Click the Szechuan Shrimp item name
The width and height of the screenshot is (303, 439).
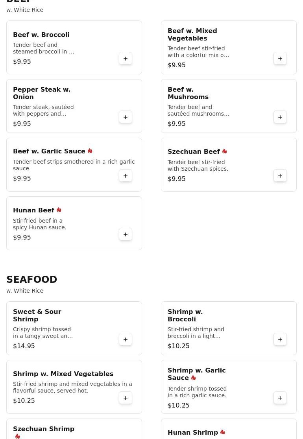point(43,429)
